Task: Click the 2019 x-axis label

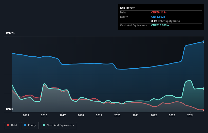Action: (x=99, y=115)
